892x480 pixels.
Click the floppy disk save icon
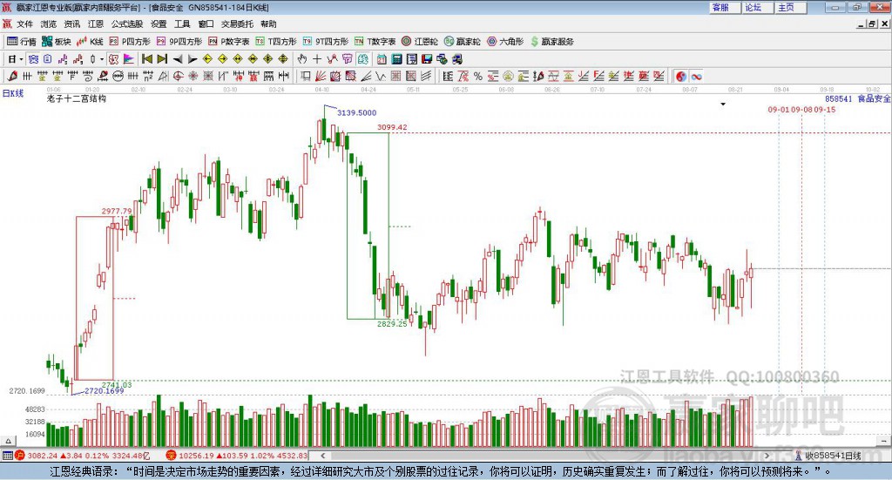pos(427,59)
